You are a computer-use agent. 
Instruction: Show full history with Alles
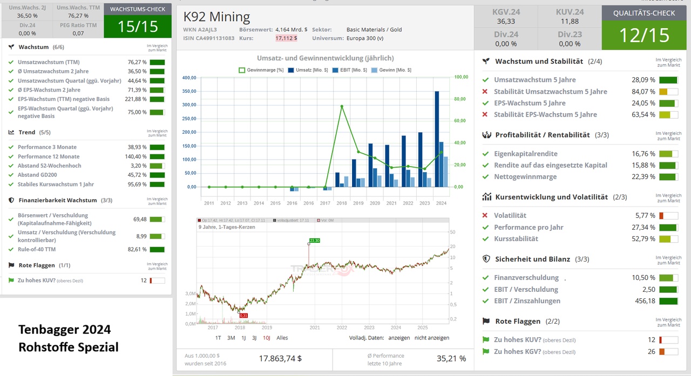pyautogui.click(x=282, y=338)
